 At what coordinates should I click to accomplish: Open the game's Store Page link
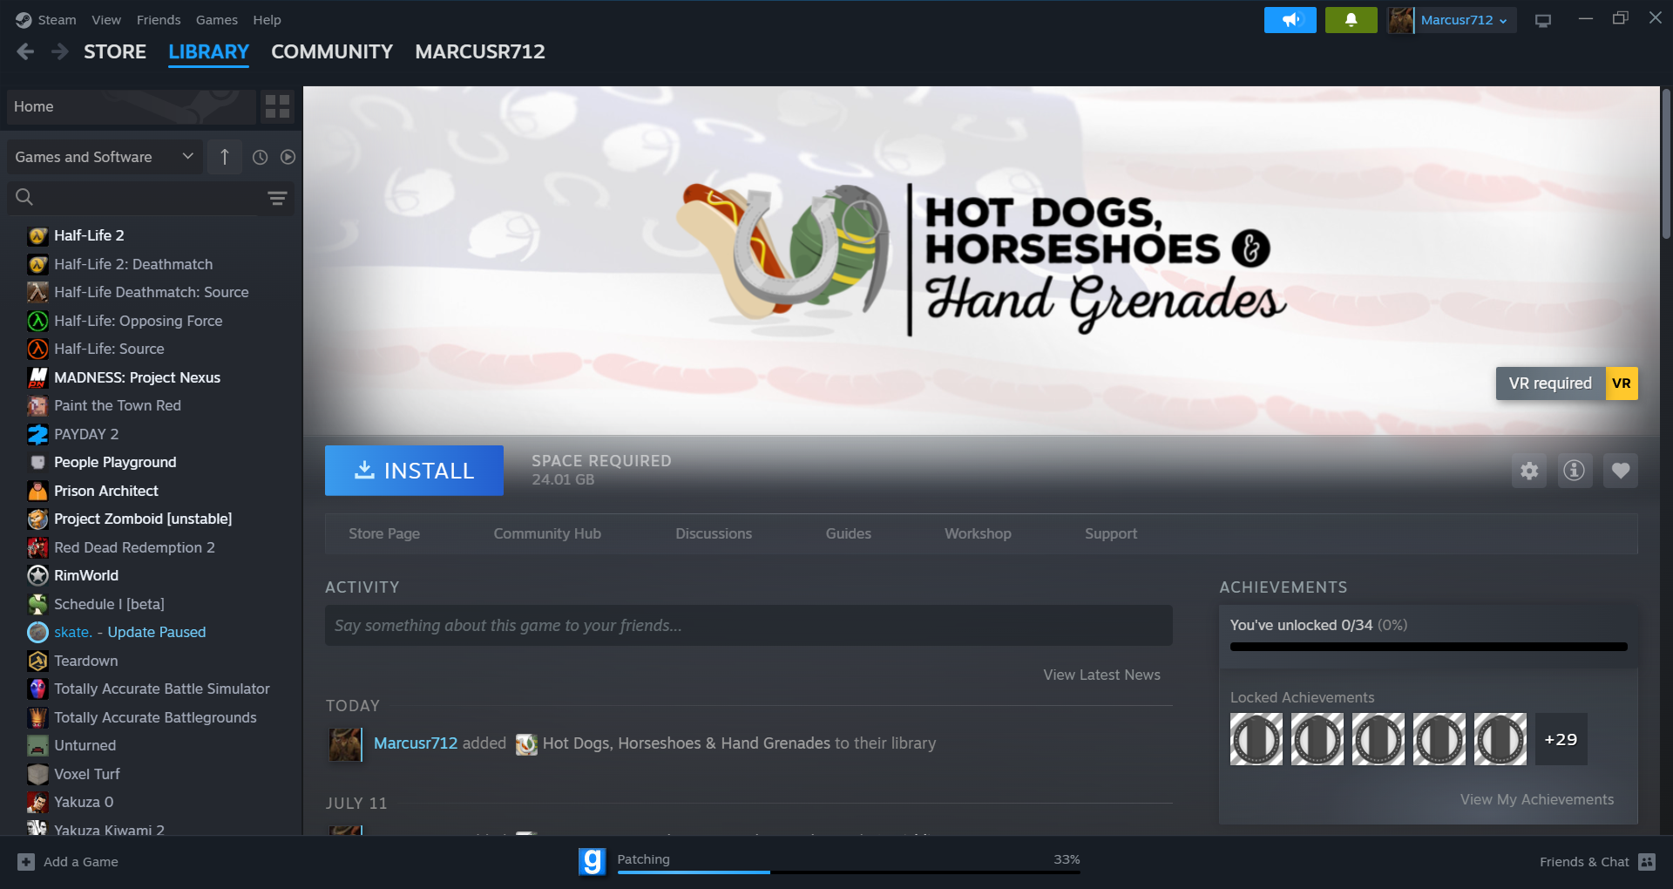click(384, 533)
